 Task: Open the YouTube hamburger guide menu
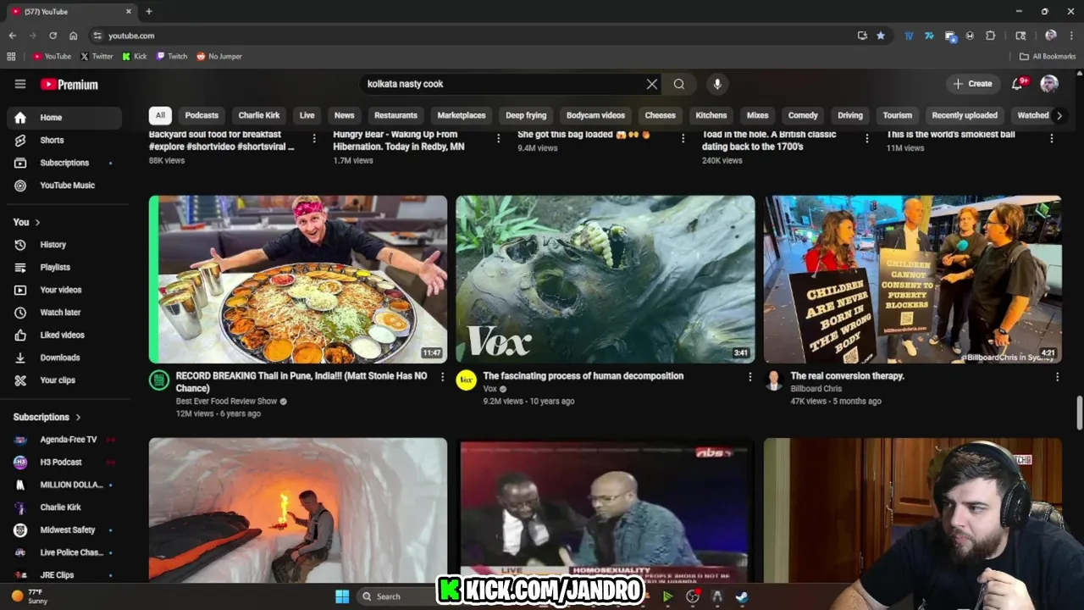(20, 84)
